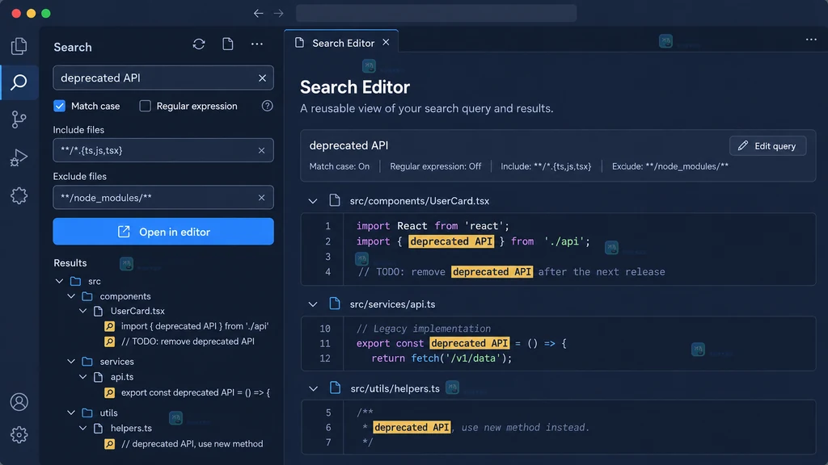828x465 pixels.
Task: Collapse src/utils/helpers.ts results section
Action: [313, 388]
